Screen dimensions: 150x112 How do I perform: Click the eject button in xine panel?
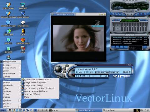point(106,76)
